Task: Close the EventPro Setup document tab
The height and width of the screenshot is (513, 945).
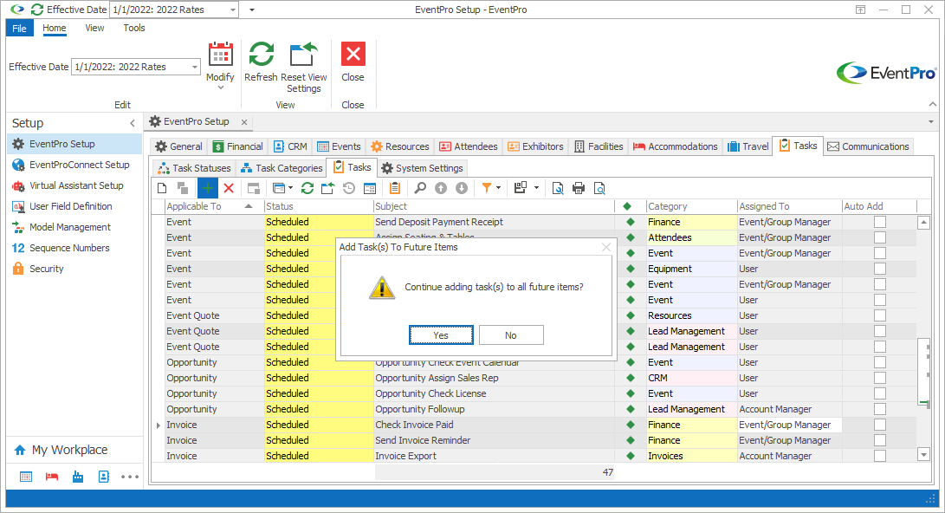Action: pos(244,122)
